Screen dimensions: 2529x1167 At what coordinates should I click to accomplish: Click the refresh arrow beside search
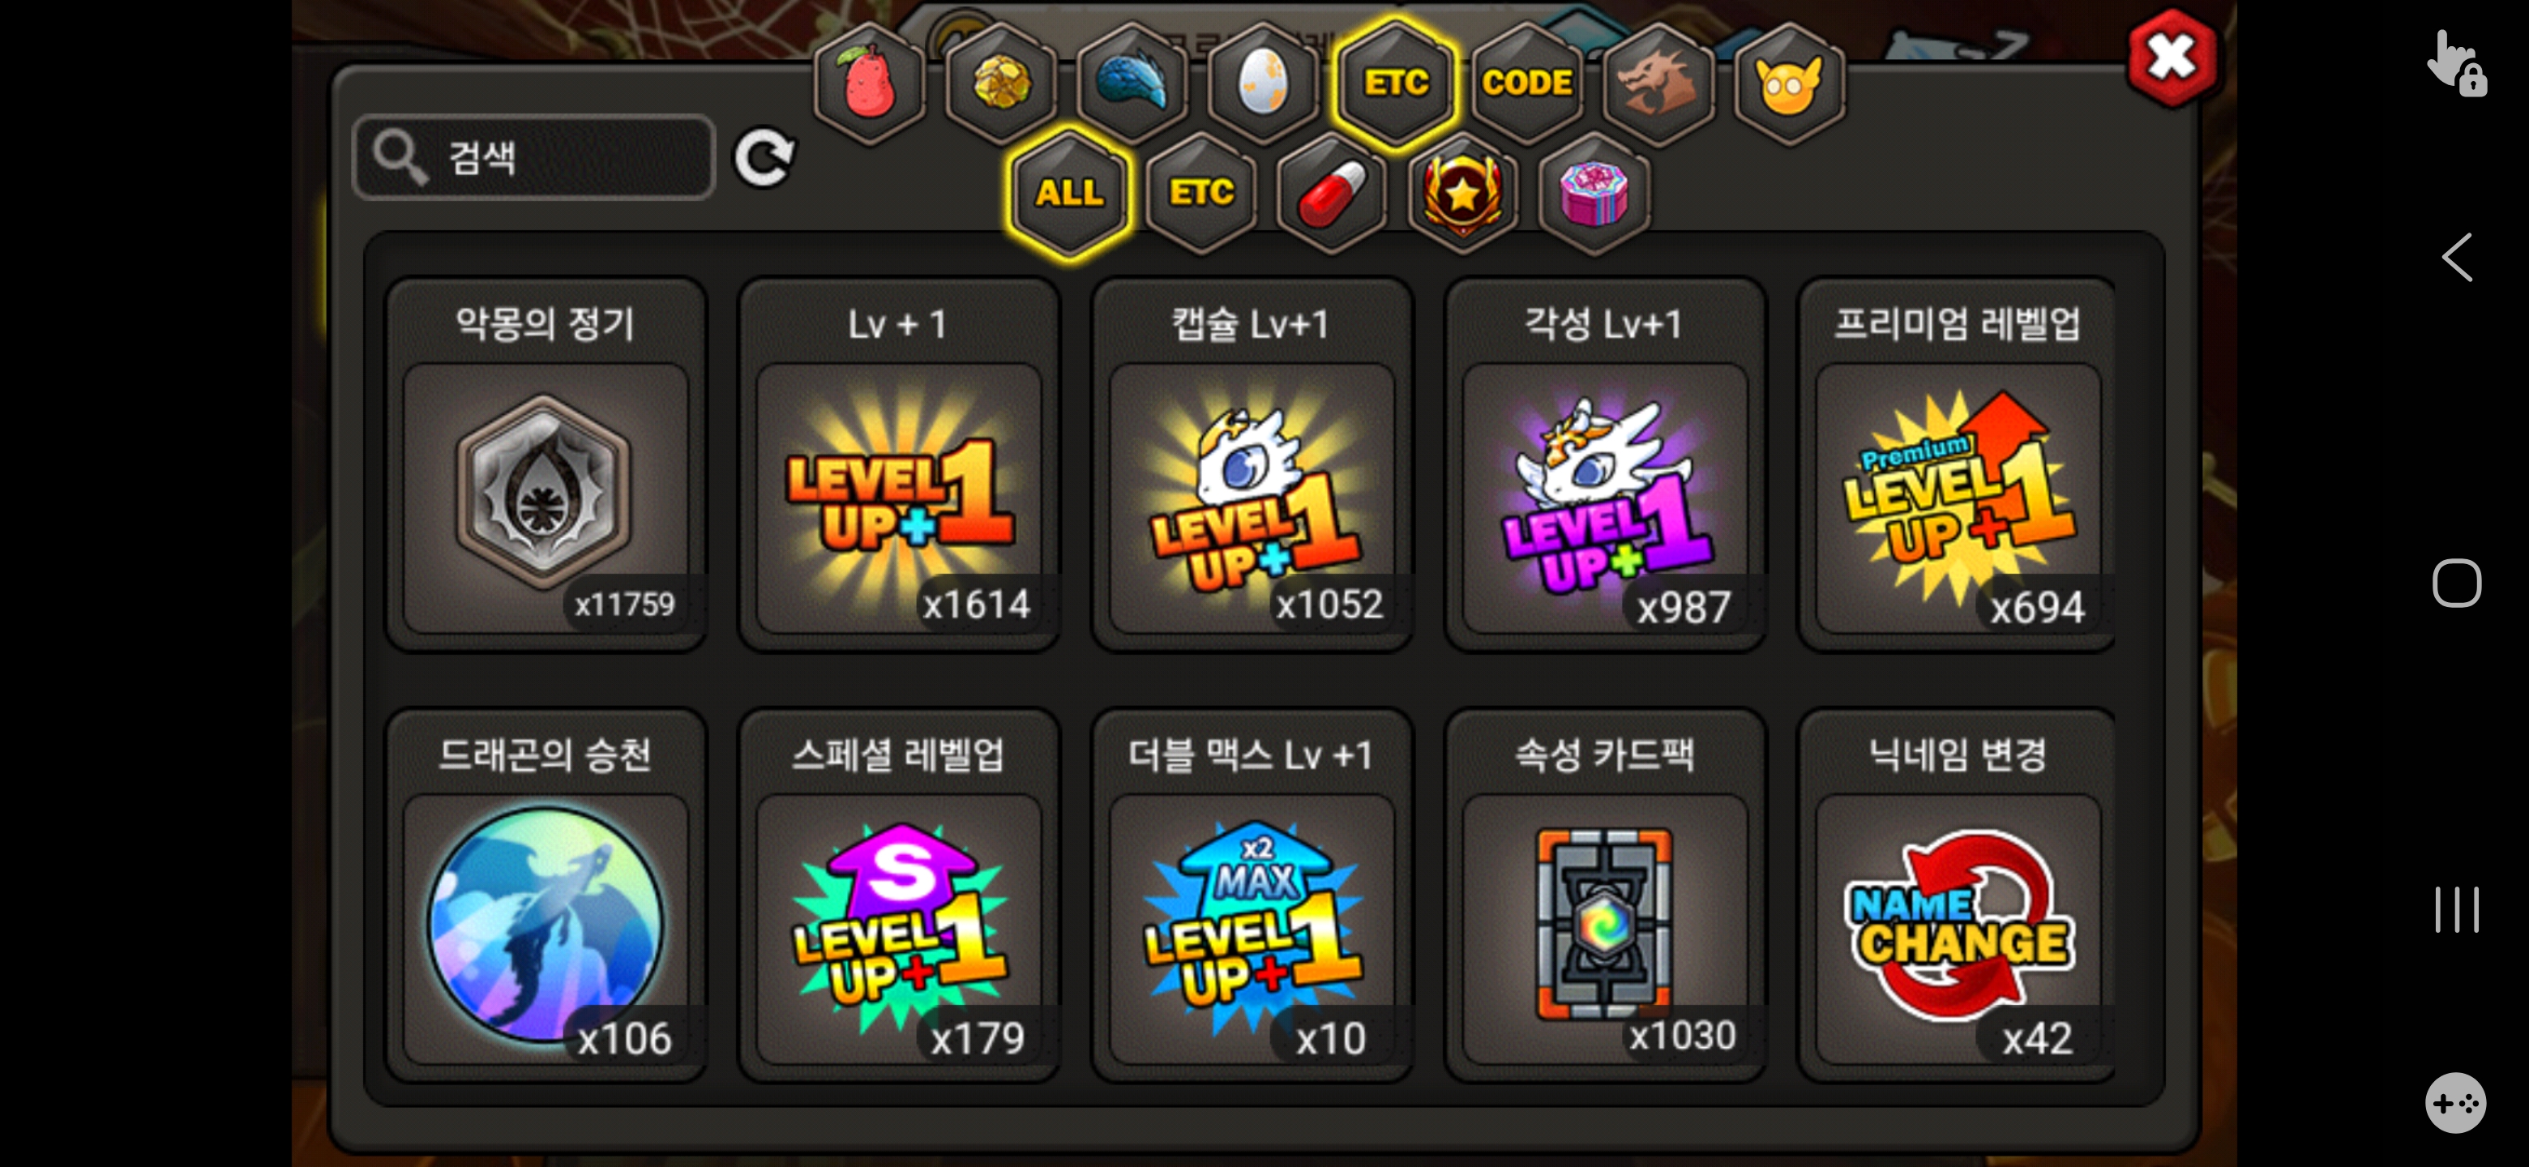pos(765,157)
